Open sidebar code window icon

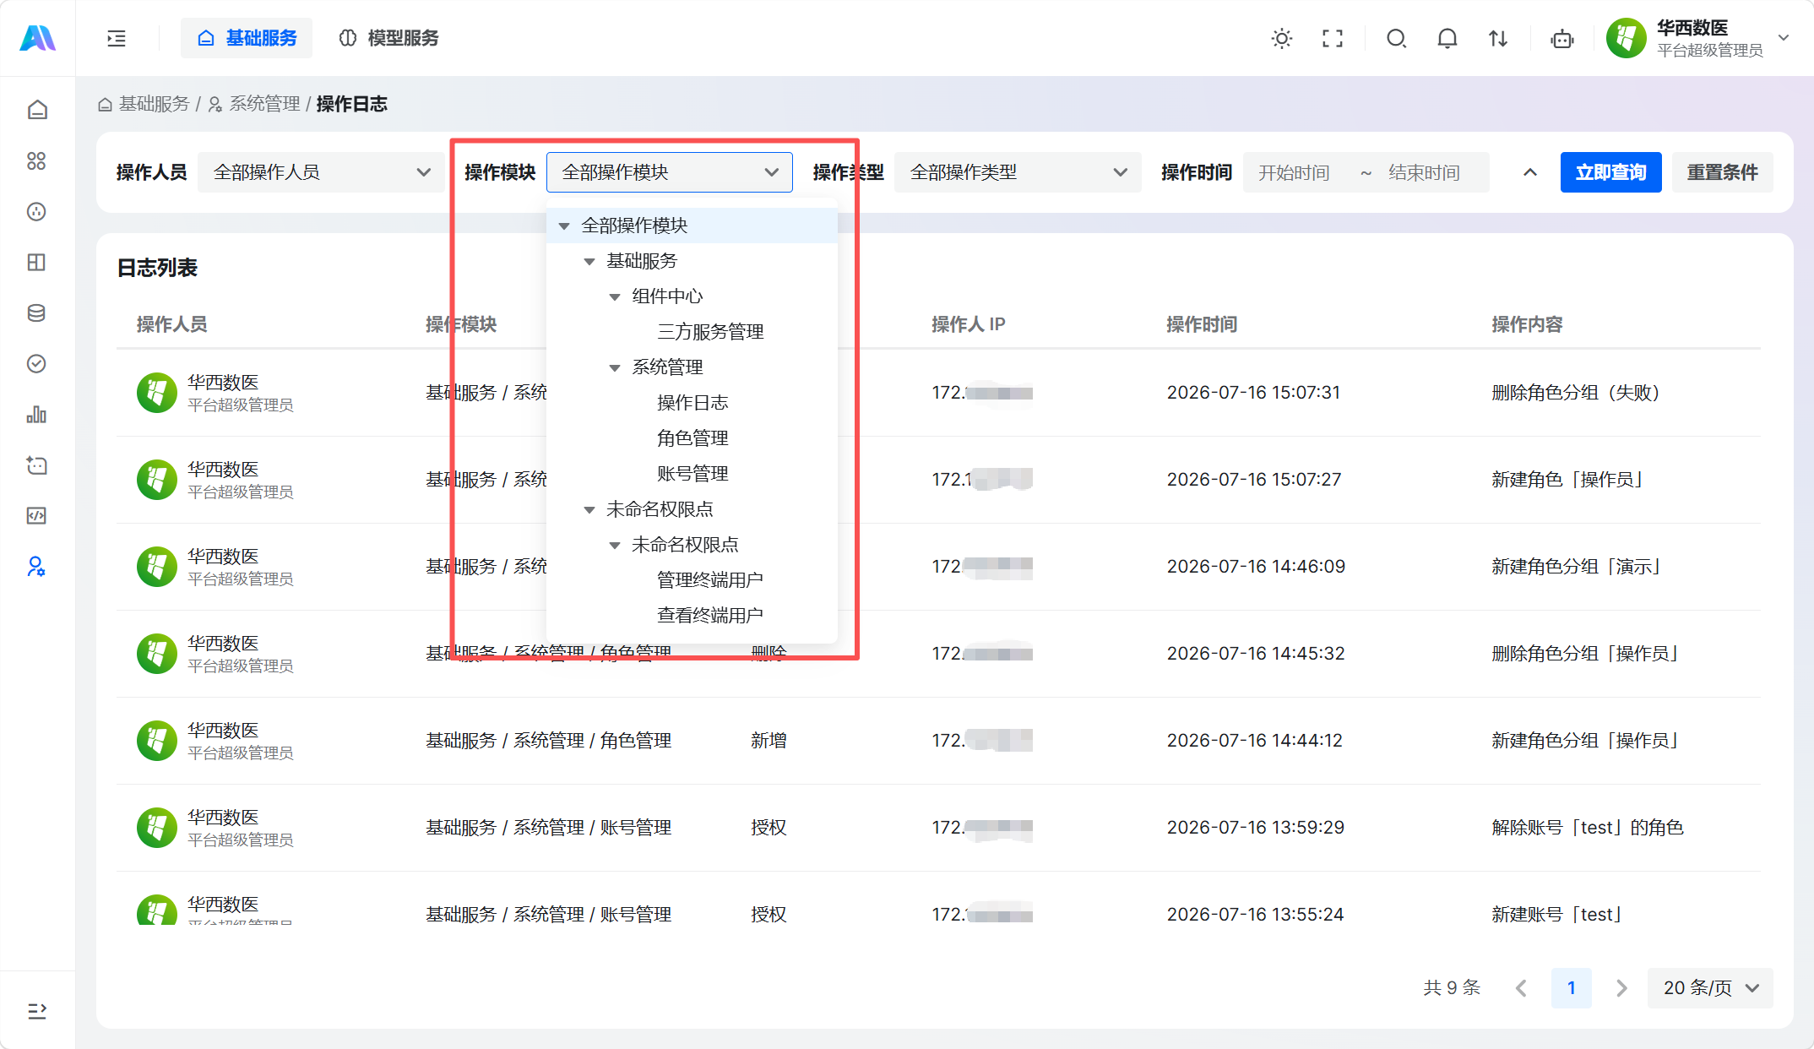pyautogui.click(x=36, y=515)
